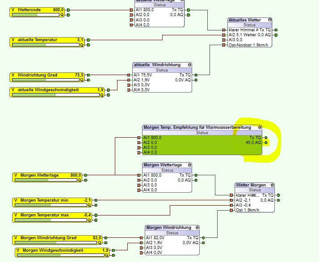Select Ost-Nordost input connector of Aktuelles Wetter

(x=224, y=45)
